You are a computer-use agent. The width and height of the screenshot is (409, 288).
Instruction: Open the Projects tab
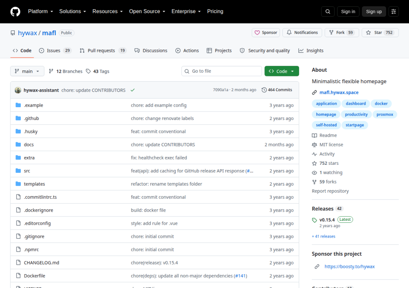(219, 51)
